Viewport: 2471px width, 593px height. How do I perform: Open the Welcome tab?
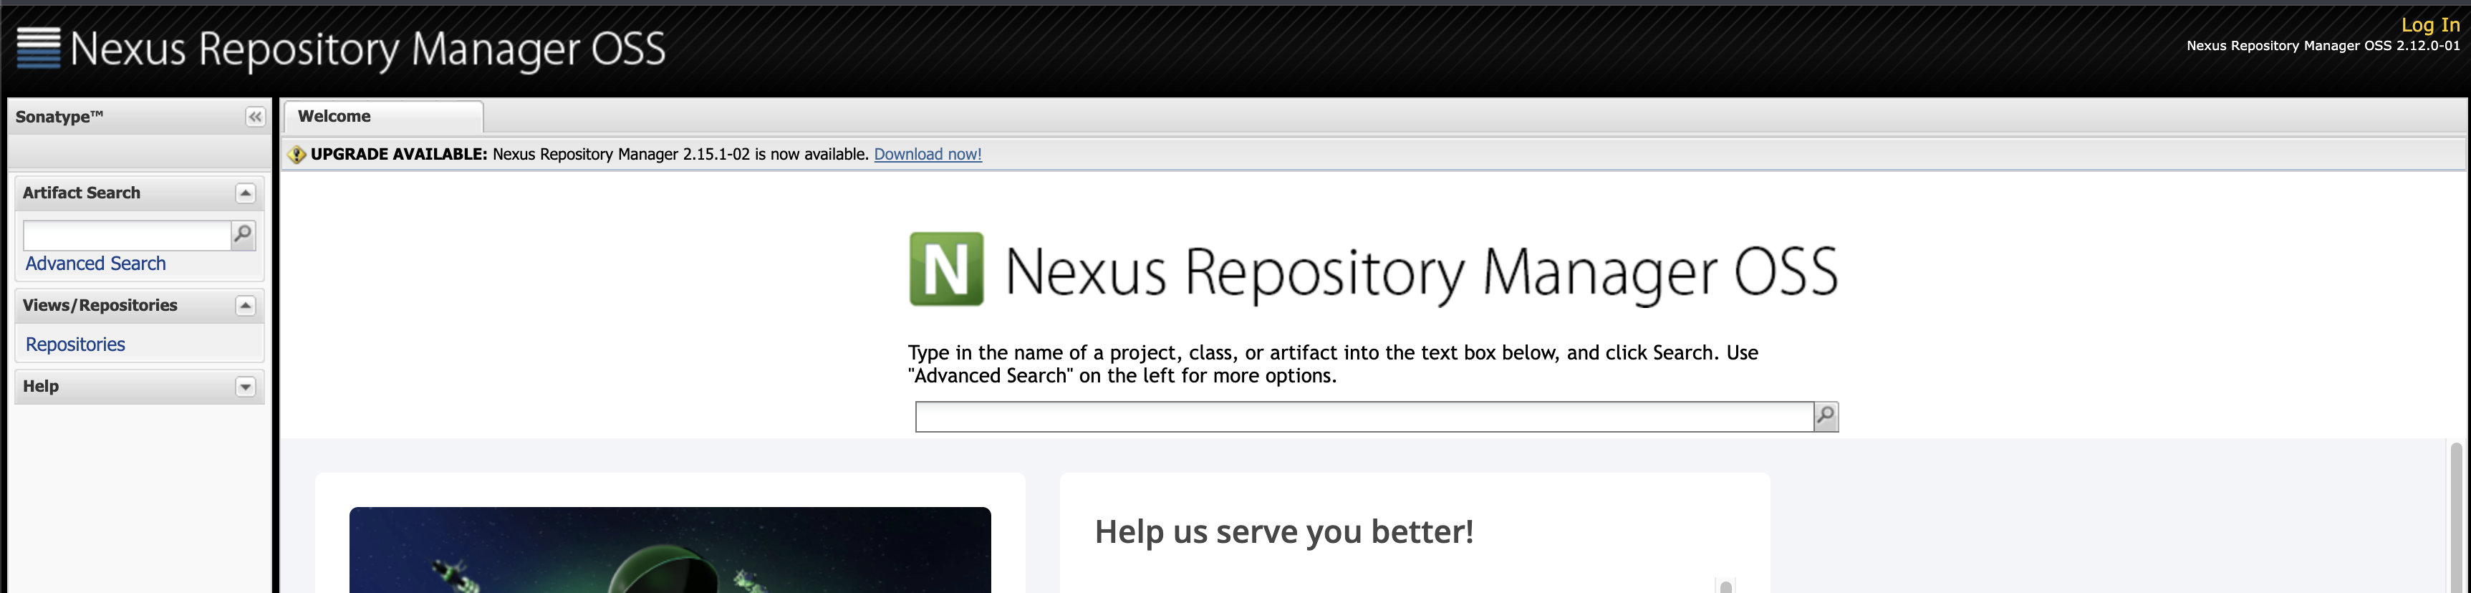pyautogui.click(x=384, y=116)
